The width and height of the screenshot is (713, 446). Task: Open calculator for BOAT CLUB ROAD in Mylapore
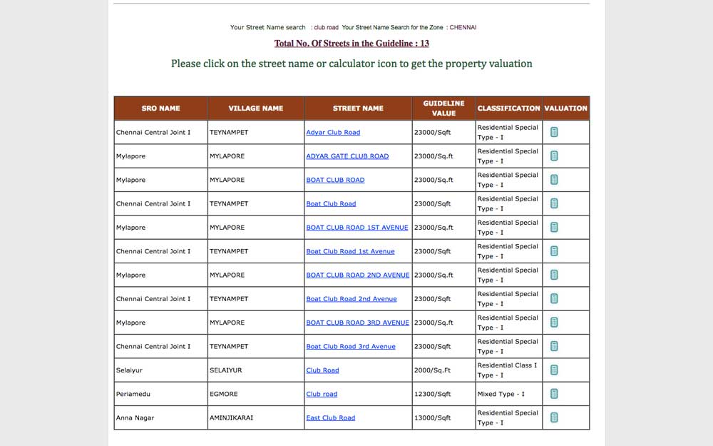point(553,179)
